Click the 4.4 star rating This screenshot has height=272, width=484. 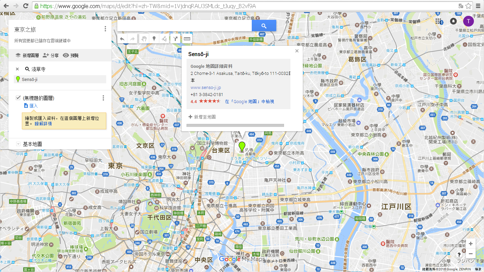205,101
